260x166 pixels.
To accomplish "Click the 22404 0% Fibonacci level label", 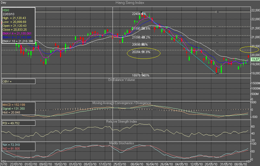I will tap(139, 14).
